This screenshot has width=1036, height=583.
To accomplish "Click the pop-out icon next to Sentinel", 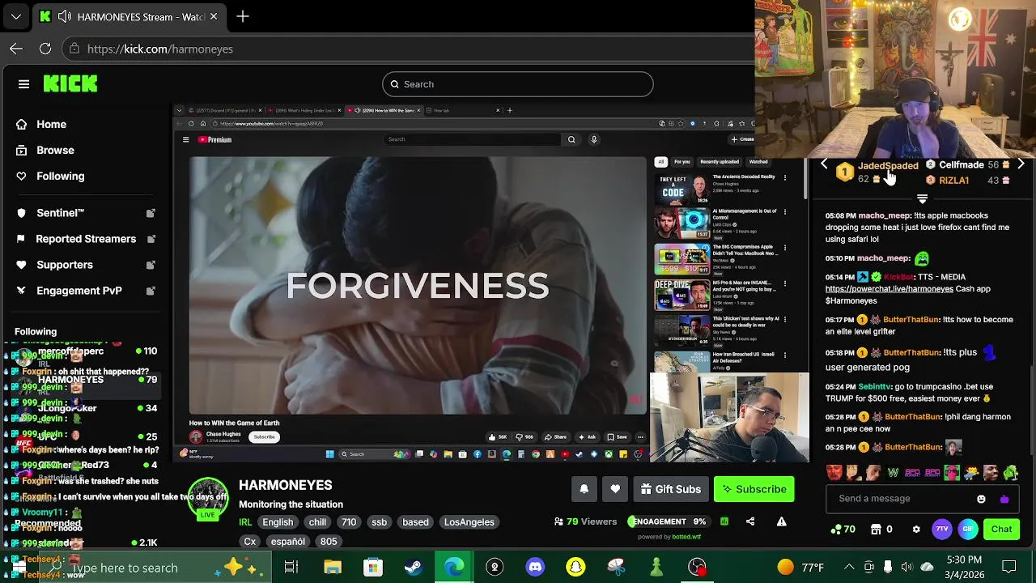I will click(151, 213).
